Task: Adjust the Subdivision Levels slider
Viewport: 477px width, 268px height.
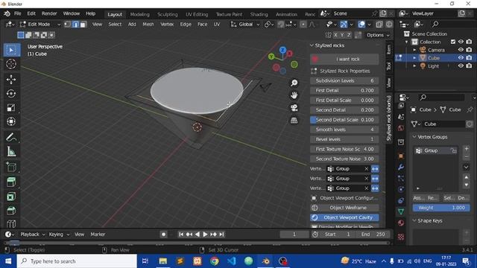Action: 344,81
